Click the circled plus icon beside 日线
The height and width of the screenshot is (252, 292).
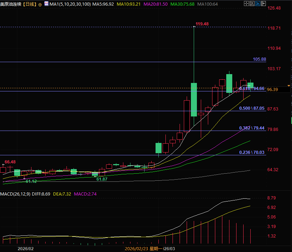[x=40, y=5]
